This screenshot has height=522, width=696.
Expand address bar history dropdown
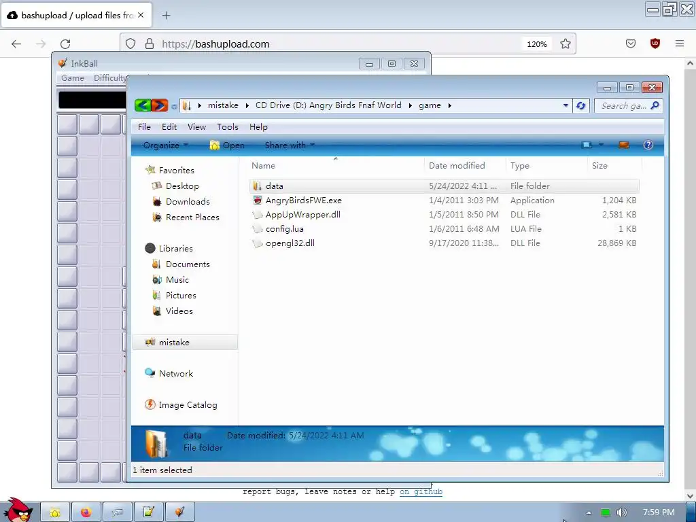click(565, 105)
